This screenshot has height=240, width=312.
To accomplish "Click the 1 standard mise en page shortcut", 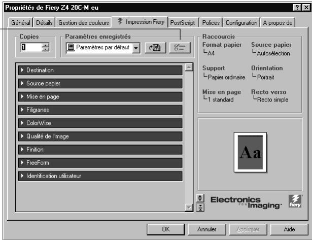I will point(221,99).
